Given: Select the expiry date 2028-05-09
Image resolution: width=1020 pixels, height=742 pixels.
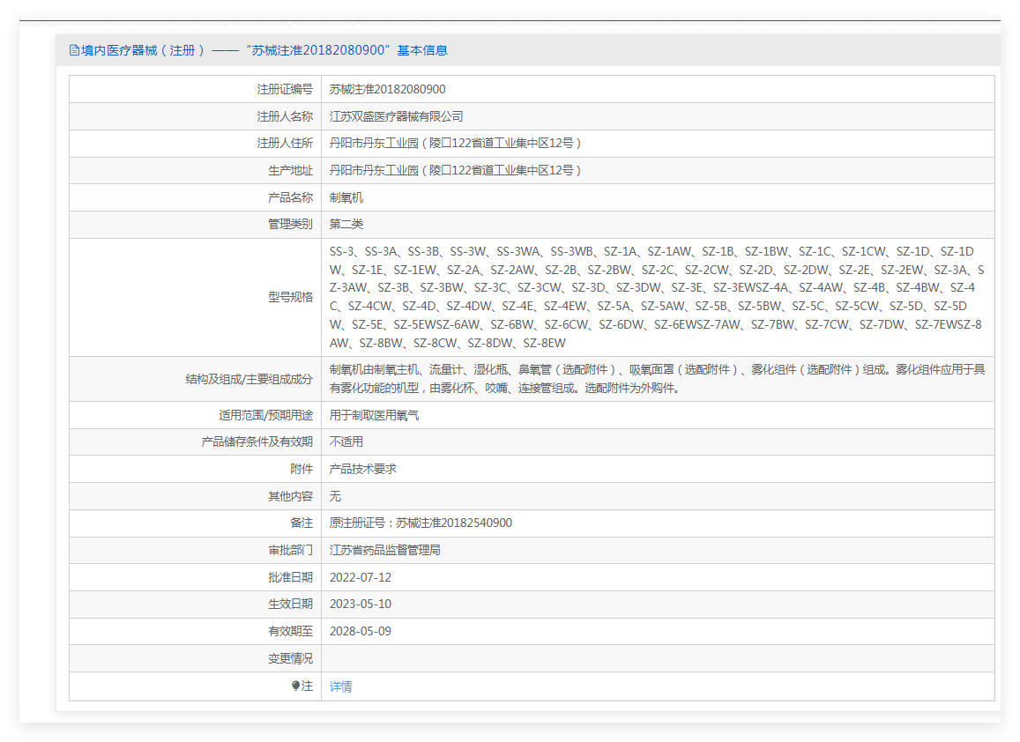Looking at the screenshot, I should click(361, 632).
